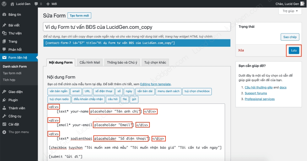Click the plus Mới new content icon
The image size is (307, 161).
click(x=48, y=4)
